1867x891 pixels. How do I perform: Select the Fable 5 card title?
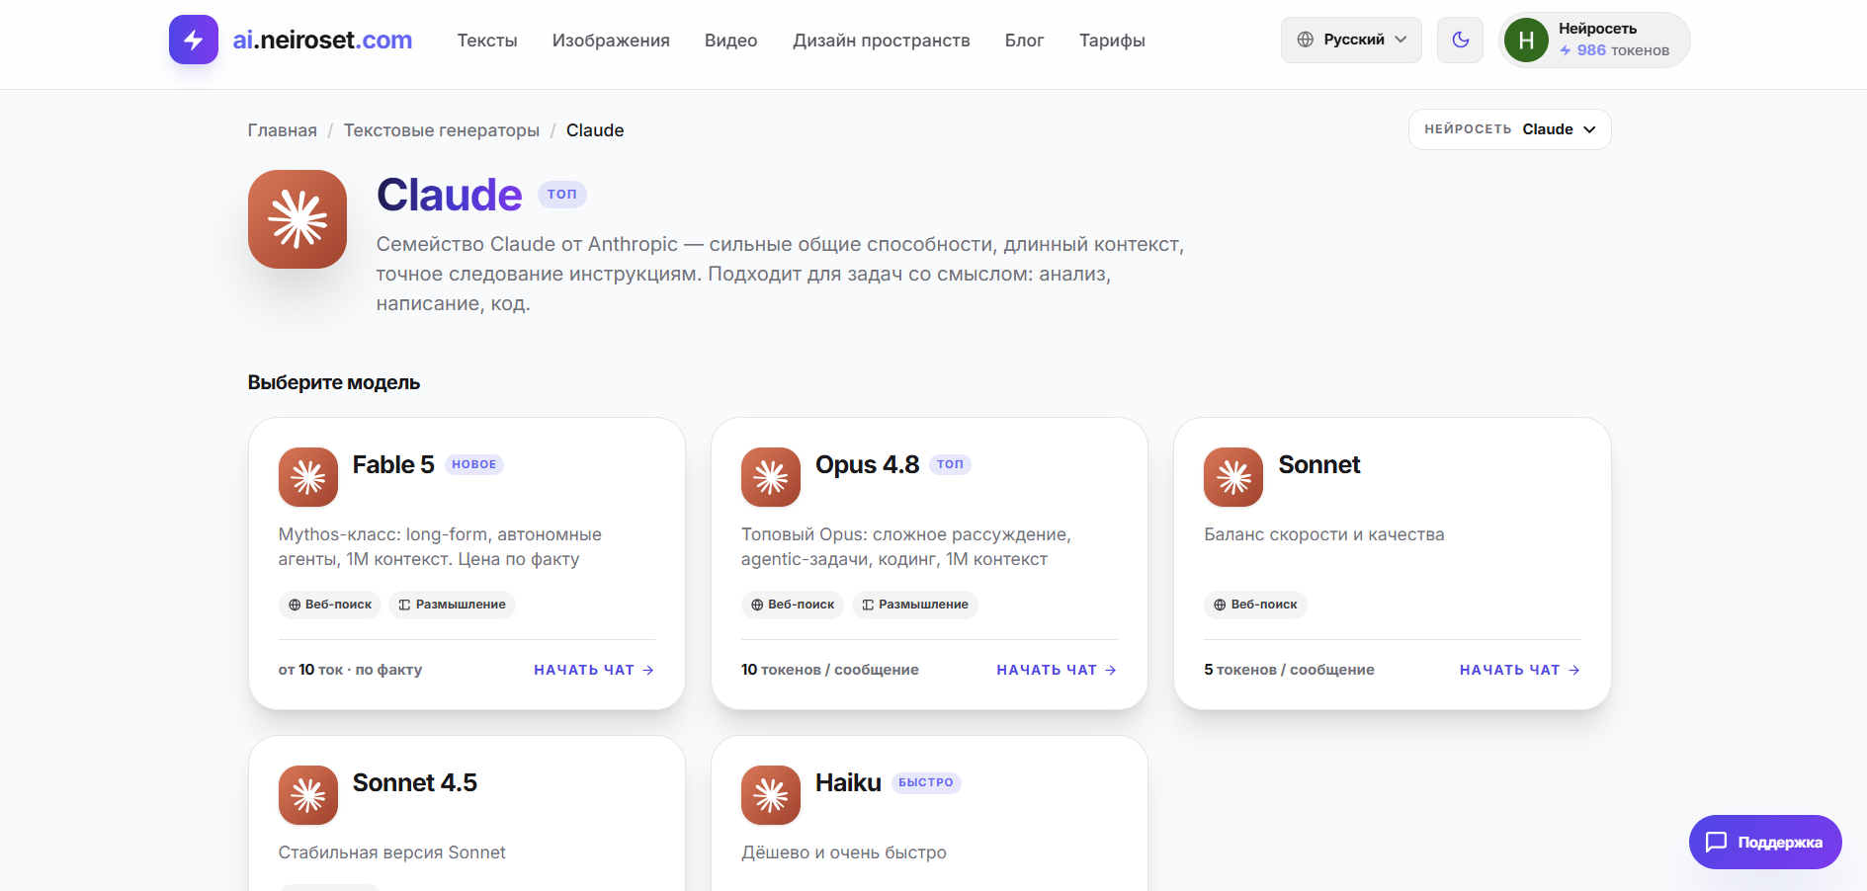point(393,464)
